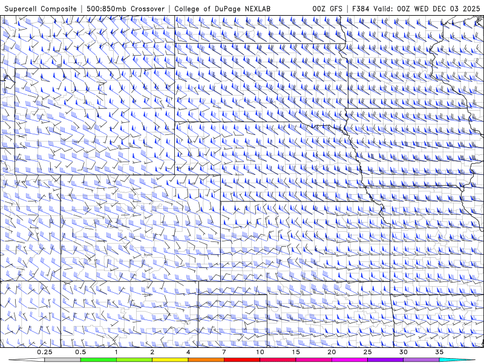This screenshot has height=363, width=484.
Task: Click the green color bar segment after 0.5
Action: 99,360
